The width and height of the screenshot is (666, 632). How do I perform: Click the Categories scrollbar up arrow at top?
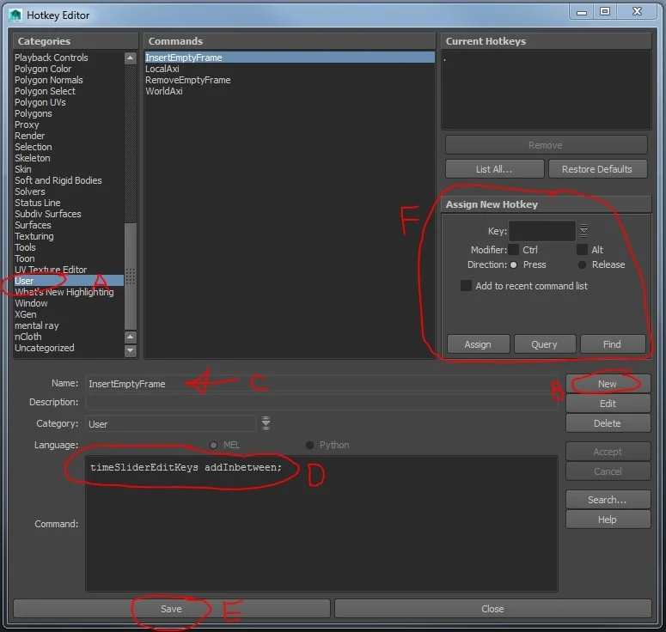pos(131,58)
